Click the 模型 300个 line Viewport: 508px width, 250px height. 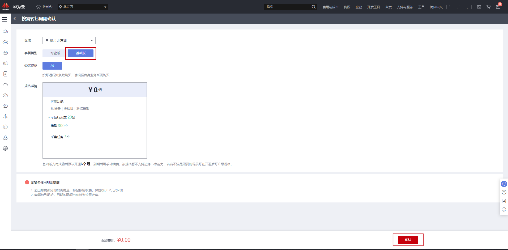[x=58, y=126]
